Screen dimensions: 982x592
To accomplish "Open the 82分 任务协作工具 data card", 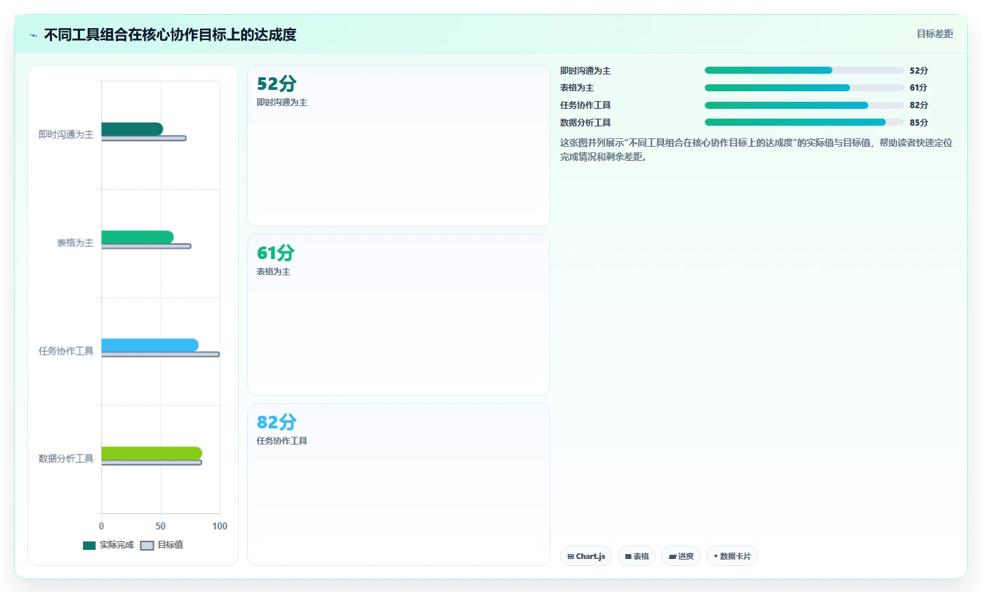I will pos(399,485).
